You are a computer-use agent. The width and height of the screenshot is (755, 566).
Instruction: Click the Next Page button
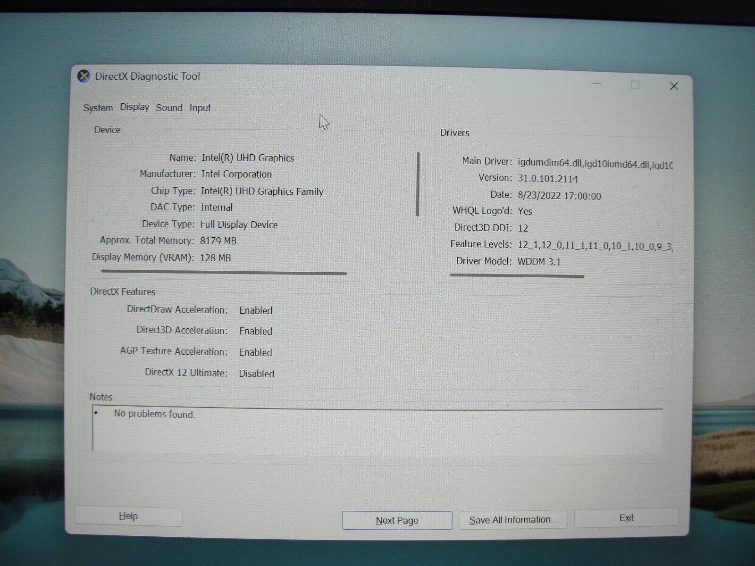397,520
